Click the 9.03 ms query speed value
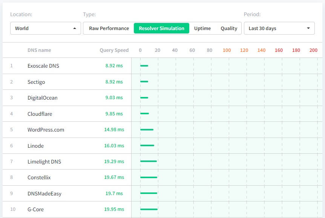The image size is (325, 218). click(x=114, y=97)
